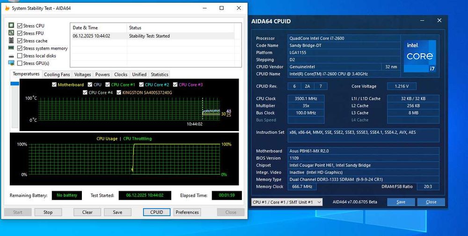Click the BIOS Version value 1109

363,158
